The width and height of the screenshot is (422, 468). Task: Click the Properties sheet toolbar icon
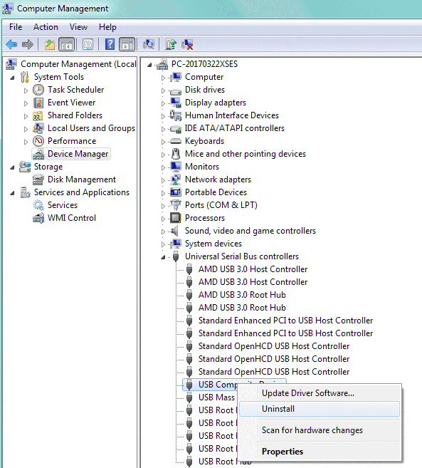[88, 45]
